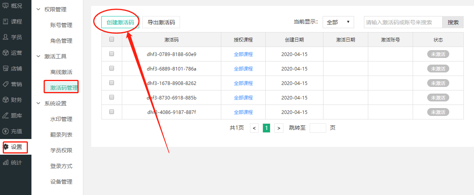Open the 财务 finance icon

[6, 100]
